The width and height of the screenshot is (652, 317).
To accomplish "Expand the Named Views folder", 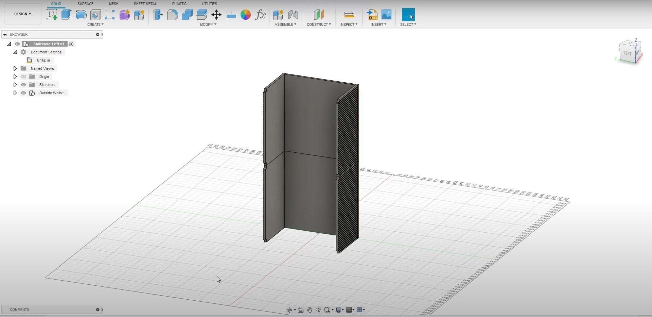I will point(15,68).
